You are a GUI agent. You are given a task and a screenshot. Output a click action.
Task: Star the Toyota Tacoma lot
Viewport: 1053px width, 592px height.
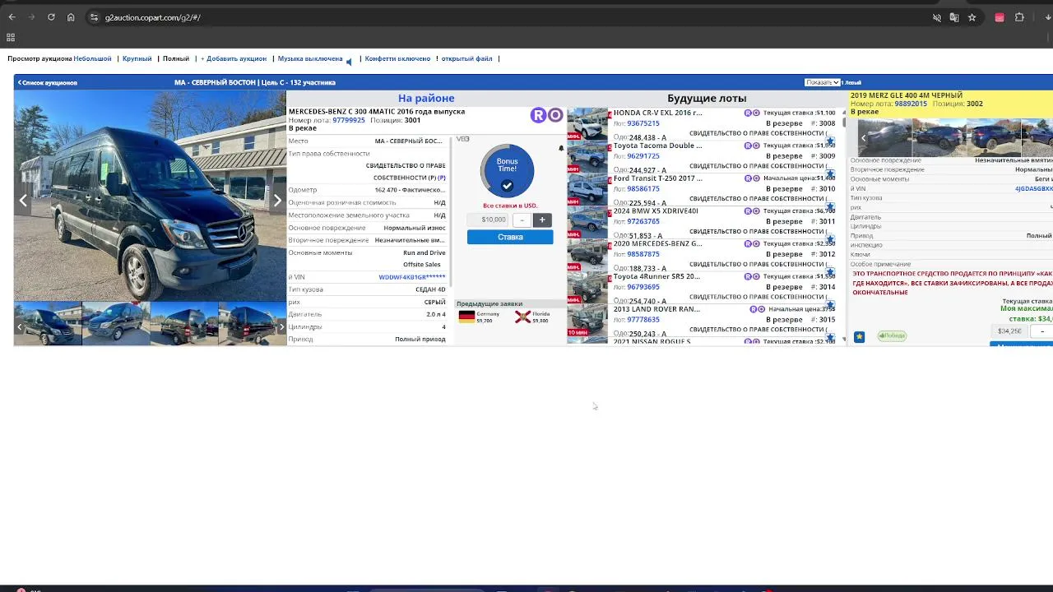[830, 174]
